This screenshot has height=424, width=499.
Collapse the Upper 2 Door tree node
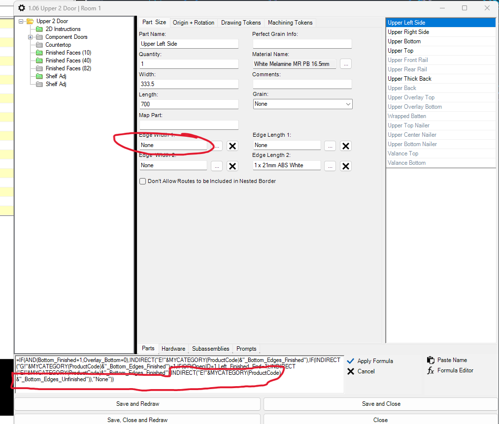pyautogui.click(x=21, y=21)
